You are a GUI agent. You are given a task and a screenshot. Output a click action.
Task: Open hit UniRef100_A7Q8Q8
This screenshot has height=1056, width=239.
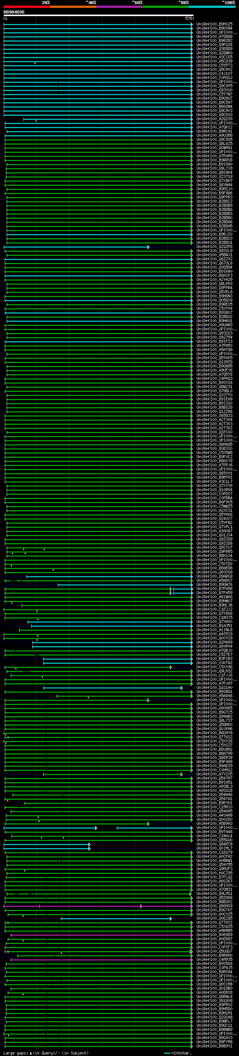point(214,36)
